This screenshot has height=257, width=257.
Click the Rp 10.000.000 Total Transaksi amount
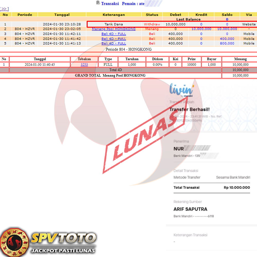[237, 188]
